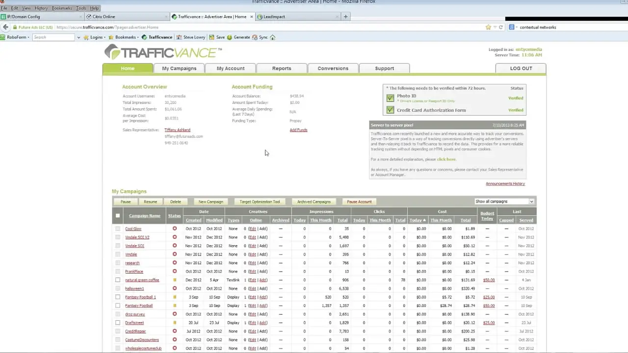This screenshot has width=628, height=353.
Task: Click the TrafficVance logo
Action: [163, 52]
